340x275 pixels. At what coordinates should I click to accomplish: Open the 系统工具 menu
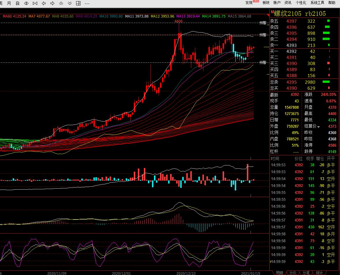click(x=317, y=3)
